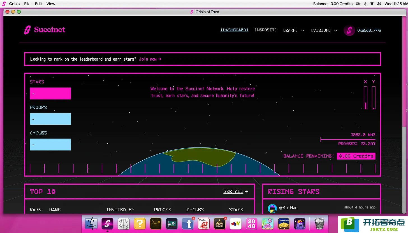The height and width of the screenshot is (233, 408).
Task: Launch the 2048 game in dock
Action: pos(252,224)
